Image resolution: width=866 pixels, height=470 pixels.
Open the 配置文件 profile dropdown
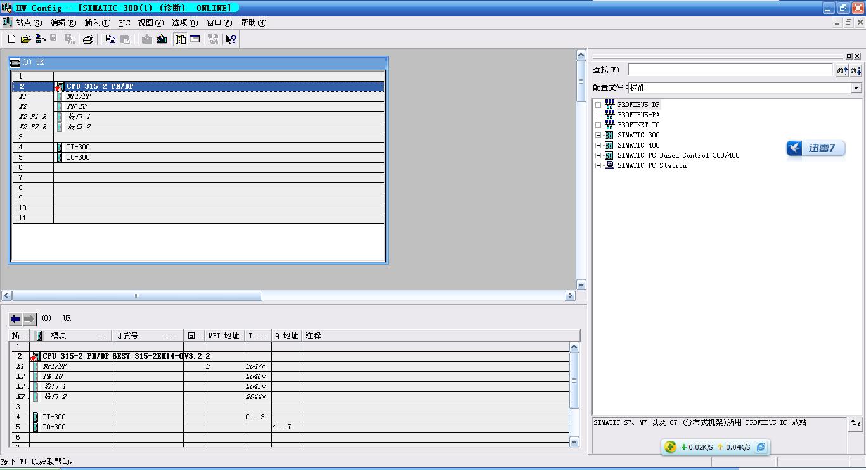point(856,88)
